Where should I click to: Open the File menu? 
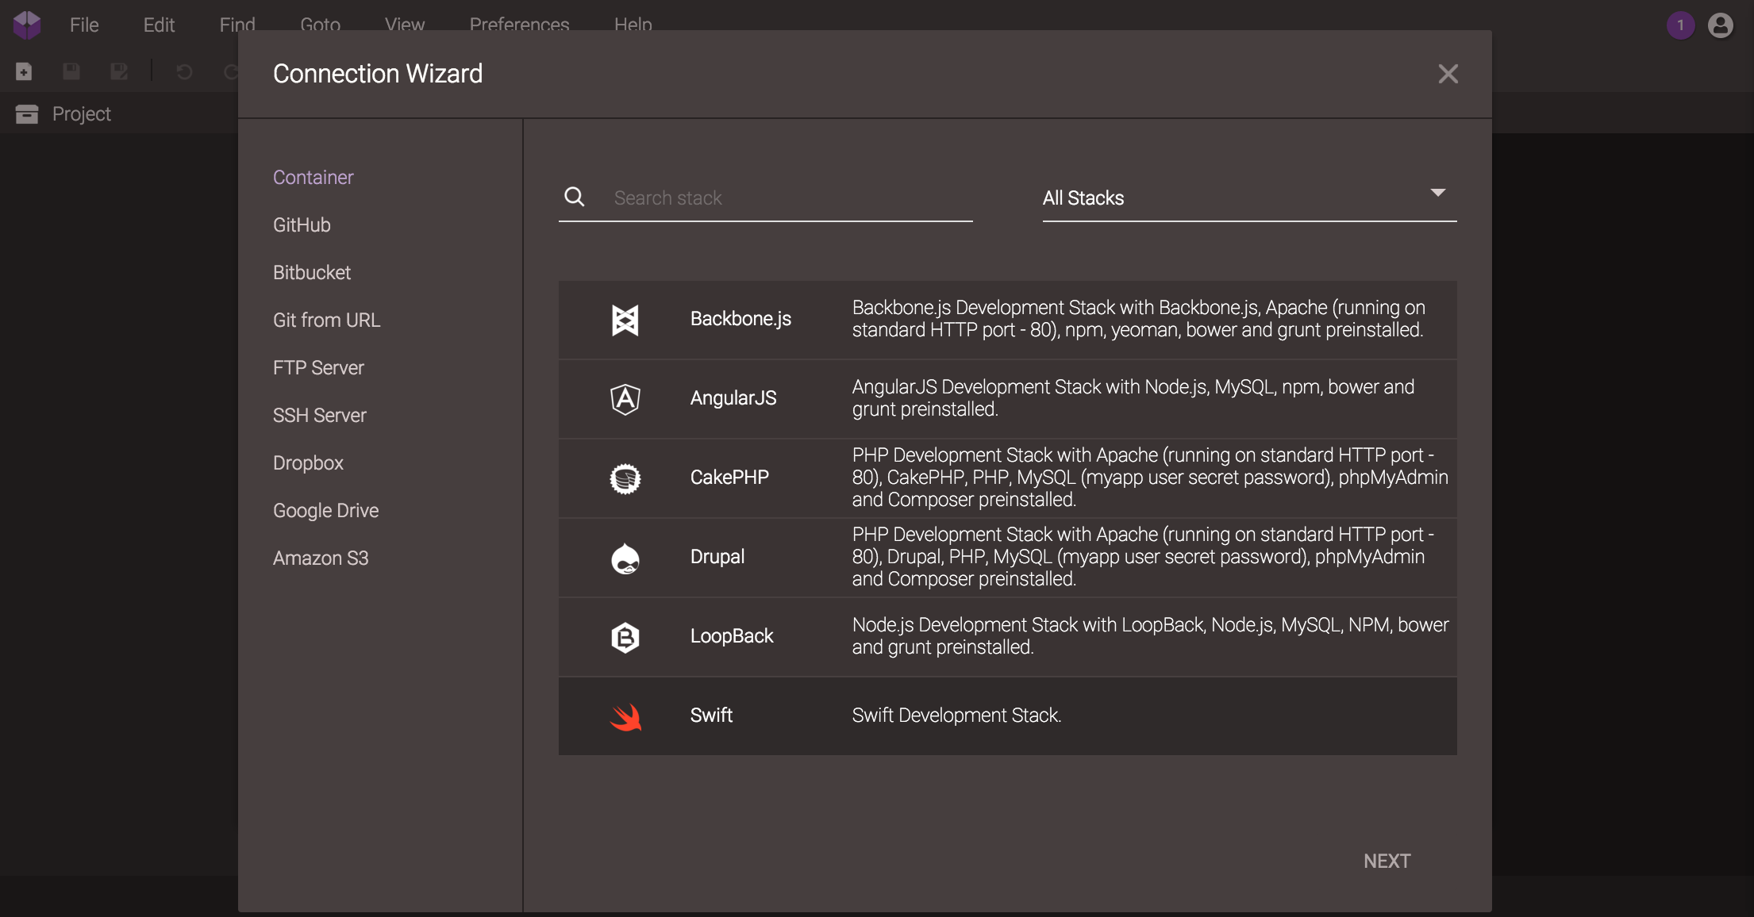84,25
